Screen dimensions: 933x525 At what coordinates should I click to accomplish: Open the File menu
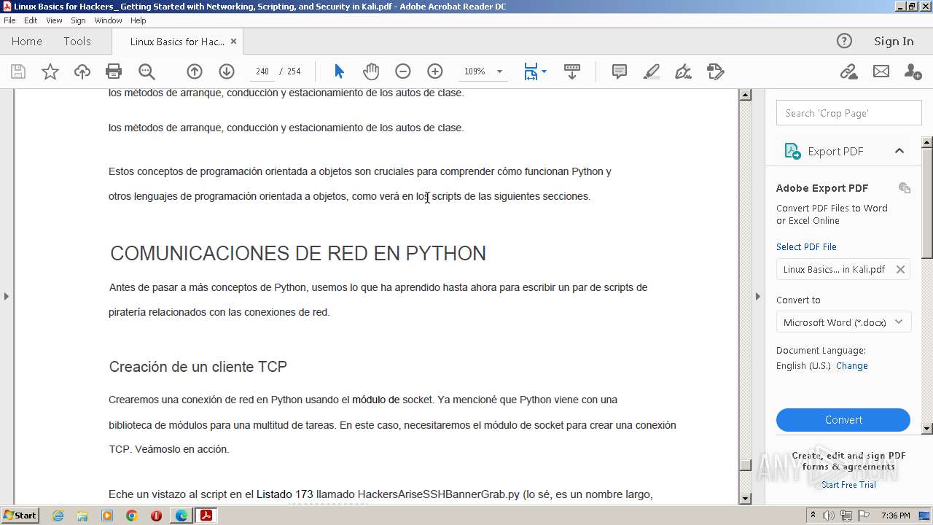(x=9, y=20)
